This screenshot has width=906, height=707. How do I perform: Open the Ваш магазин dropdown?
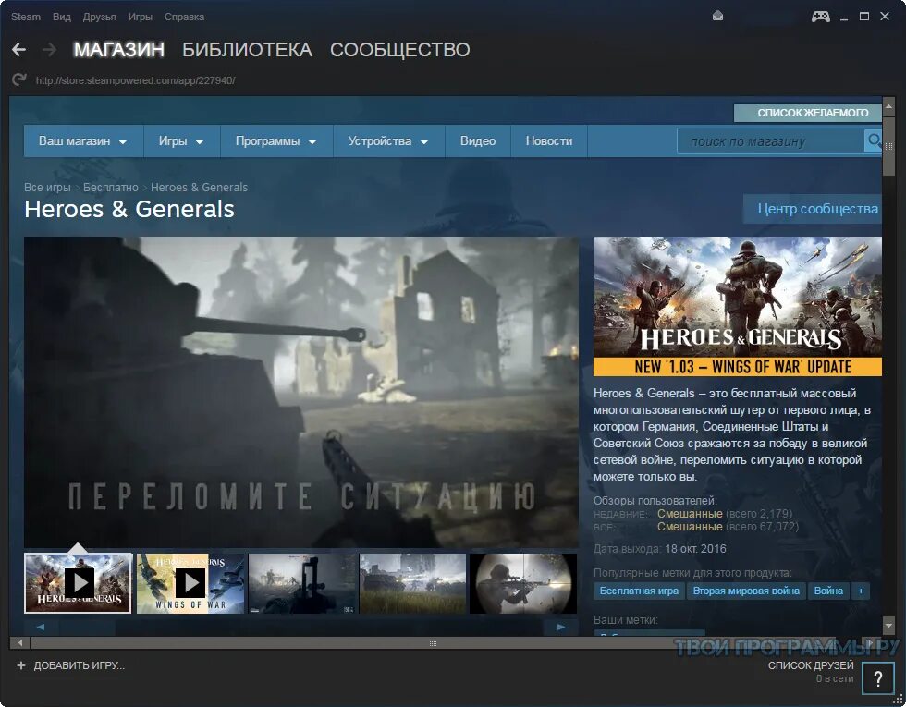point(83,140)
